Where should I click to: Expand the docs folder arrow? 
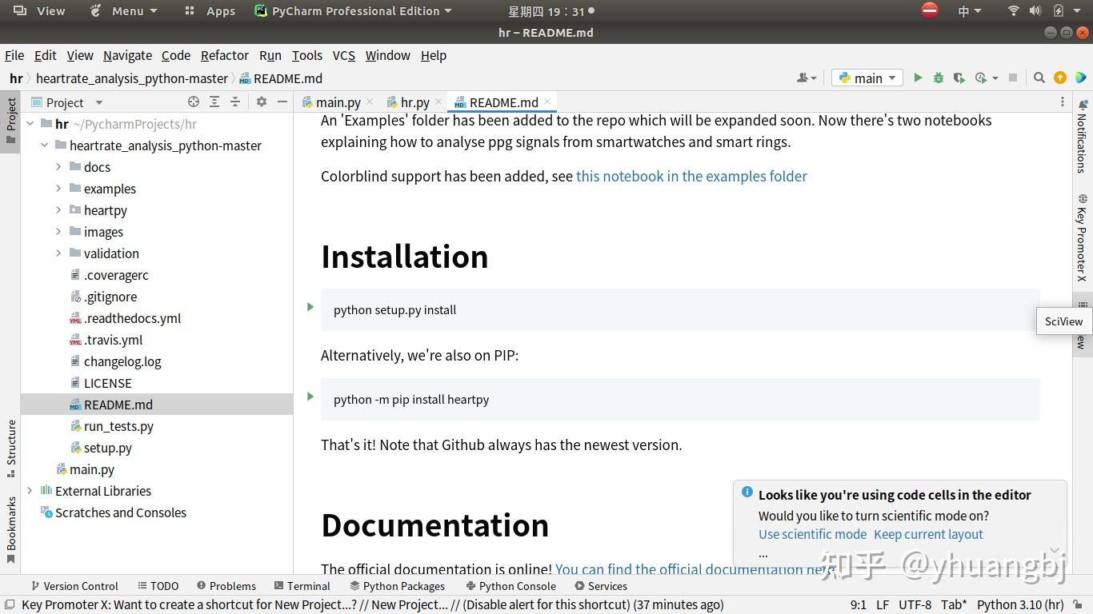tap(58, 167)
